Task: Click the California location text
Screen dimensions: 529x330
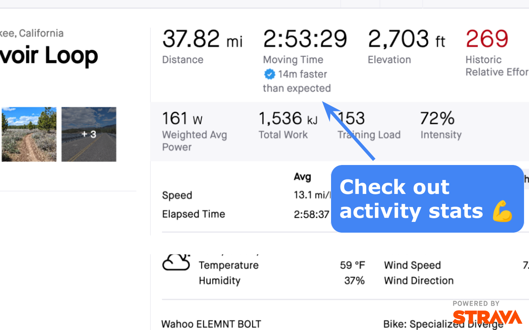Action: tap(41, 33)
